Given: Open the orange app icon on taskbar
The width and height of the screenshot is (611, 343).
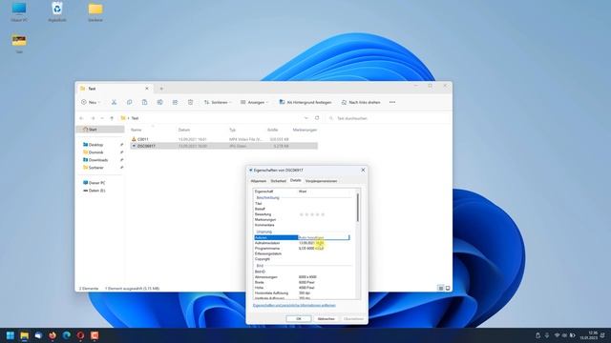Looking at the screenshot, I should 95,335.
